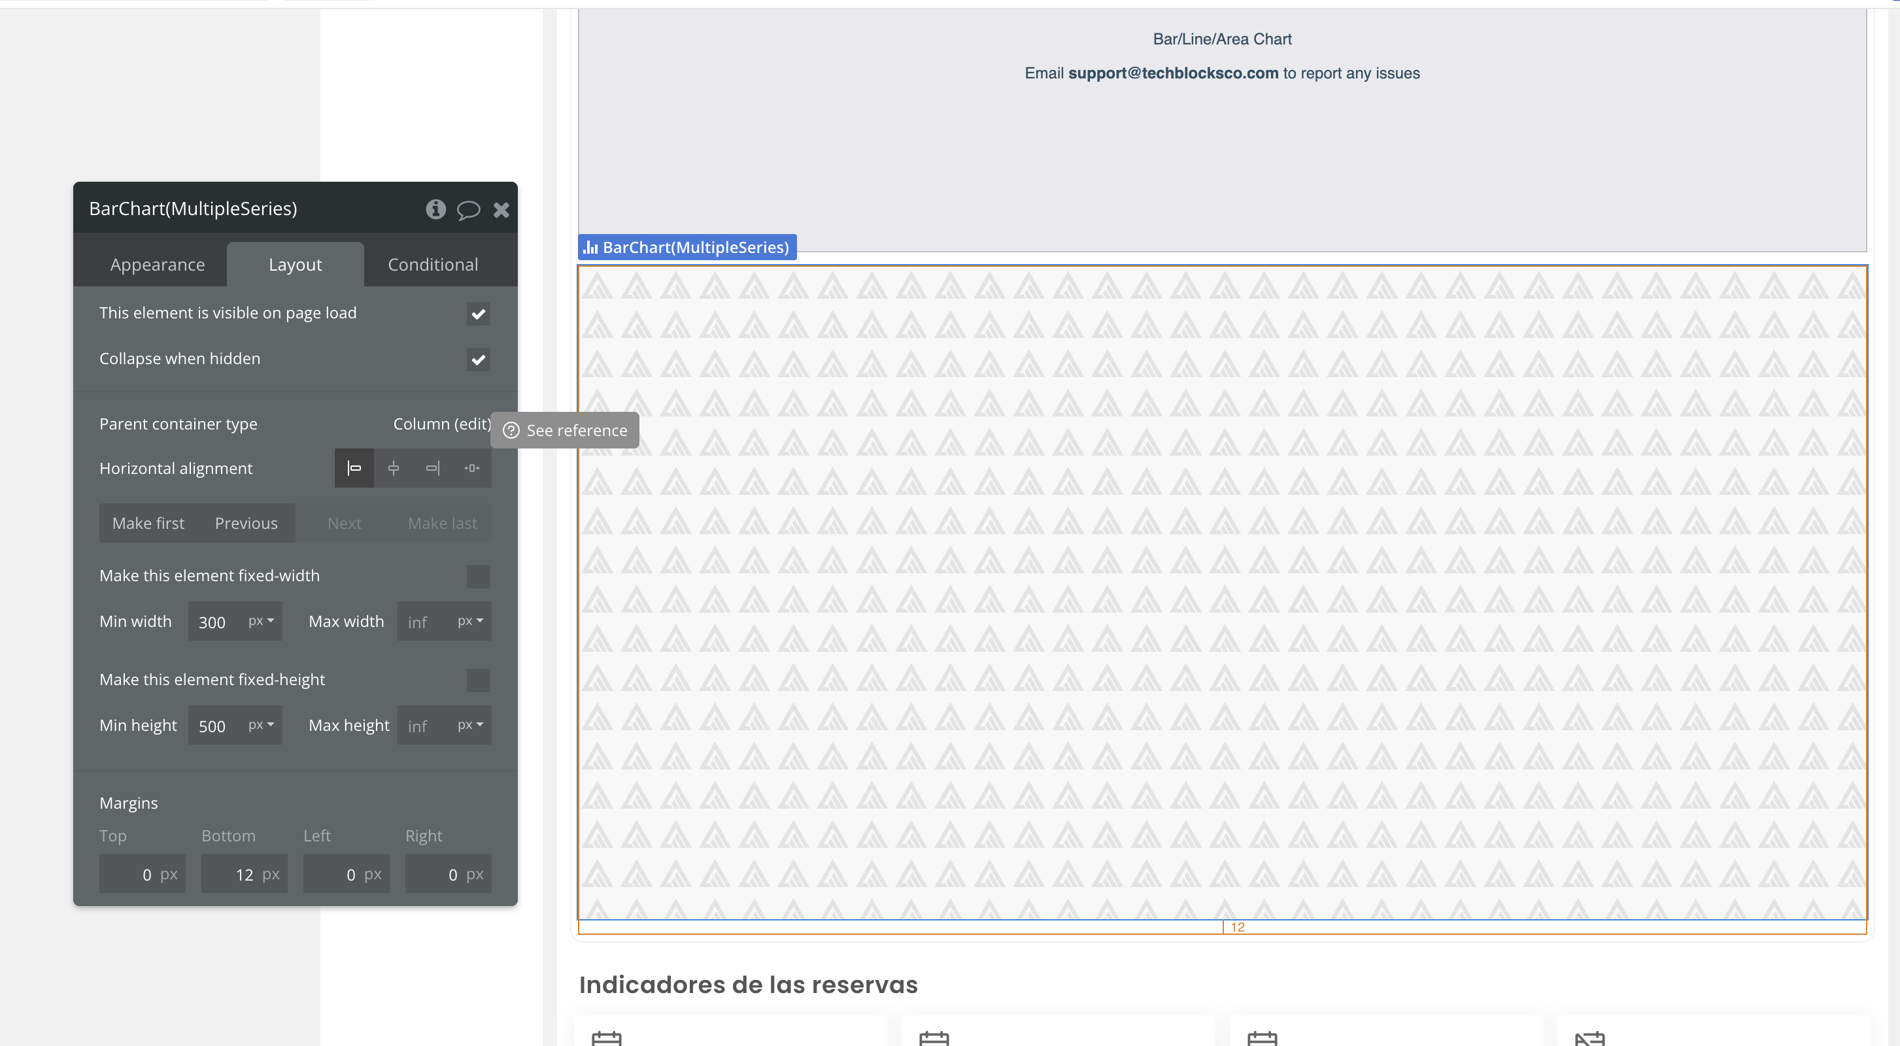1900x1046 pixels.
Task: Click the info icon in panel header
Action: [x=436, y=209]
